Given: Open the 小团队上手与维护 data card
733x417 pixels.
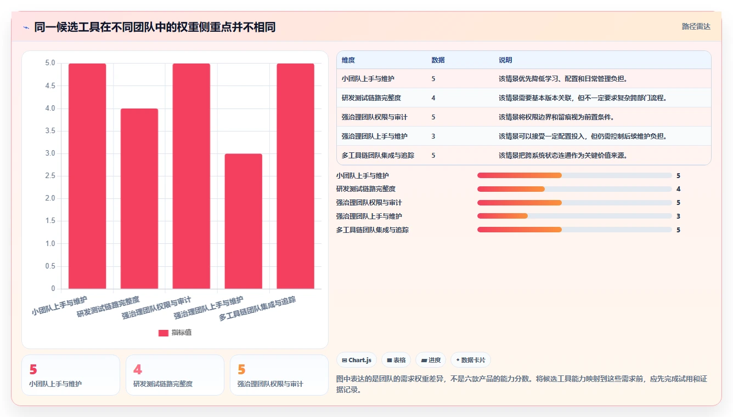Looking at the screenshot, I should (x=71, y=375).
